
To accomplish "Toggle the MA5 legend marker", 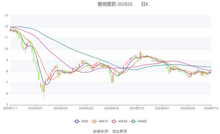I will click(x=77, y=121).
